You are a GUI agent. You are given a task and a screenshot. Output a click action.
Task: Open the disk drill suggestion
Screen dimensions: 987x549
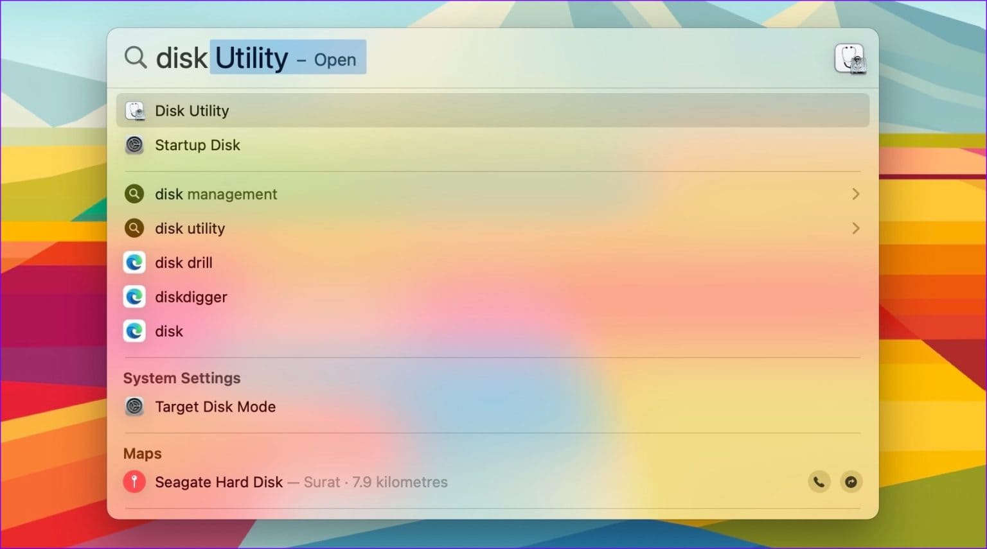point(493,263)
